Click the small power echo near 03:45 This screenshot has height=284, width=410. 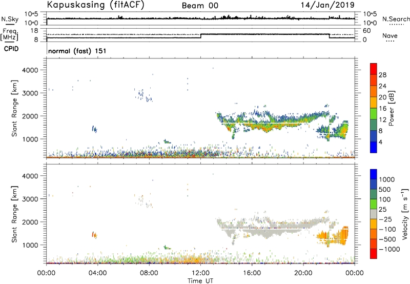[94, 129]
